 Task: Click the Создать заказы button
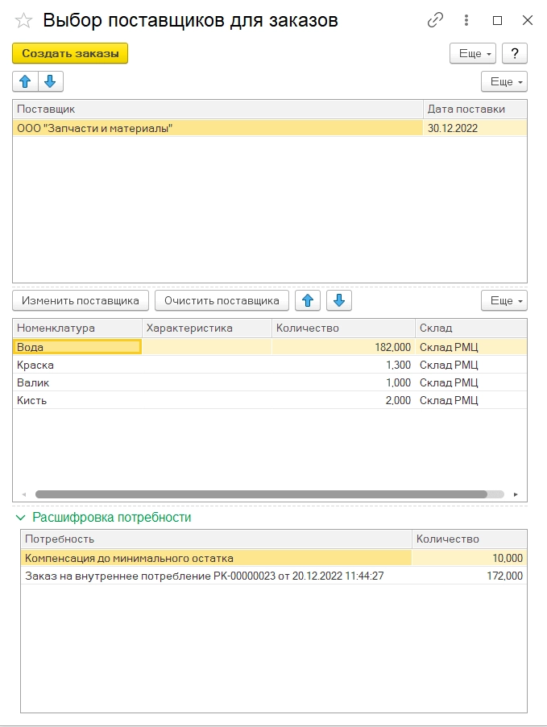tap(70, 53)
